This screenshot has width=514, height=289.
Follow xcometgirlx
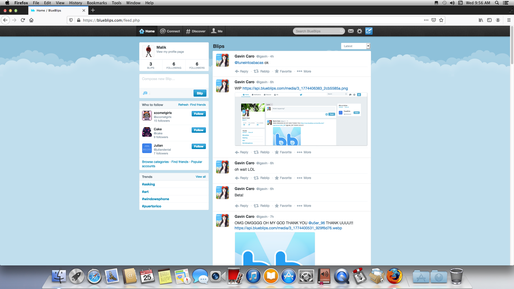[199, 114]
